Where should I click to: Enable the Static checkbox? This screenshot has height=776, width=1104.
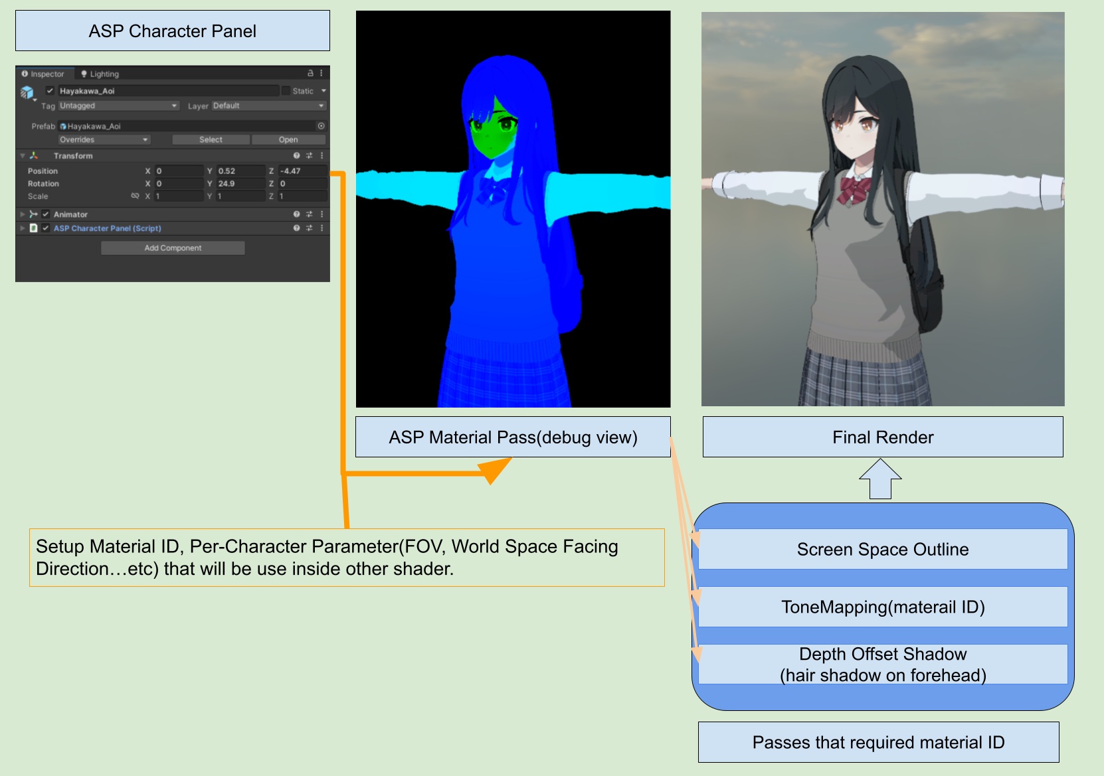click(286, 91)
